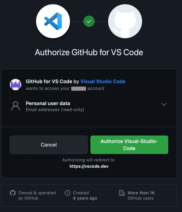
Task: Click the building icon beside GitHub users
Action: click(x=122, y=193)
